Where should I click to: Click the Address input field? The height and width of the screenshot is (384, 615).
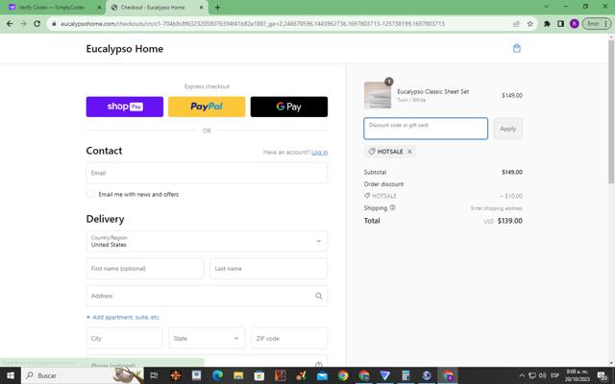click(207, 296)
